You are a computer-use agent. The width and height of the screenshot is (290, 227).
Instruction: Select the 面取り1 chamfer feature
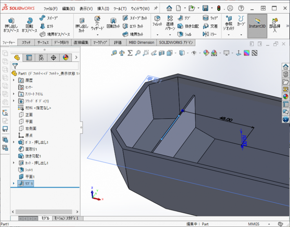31,149
